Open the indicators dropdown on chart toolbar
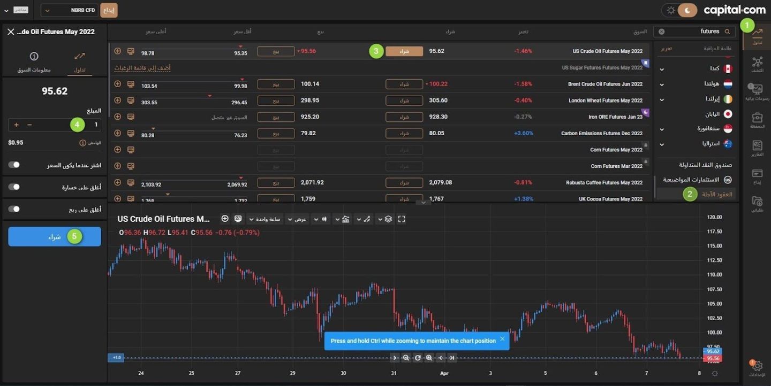771x386 pixels. [343, 219]
